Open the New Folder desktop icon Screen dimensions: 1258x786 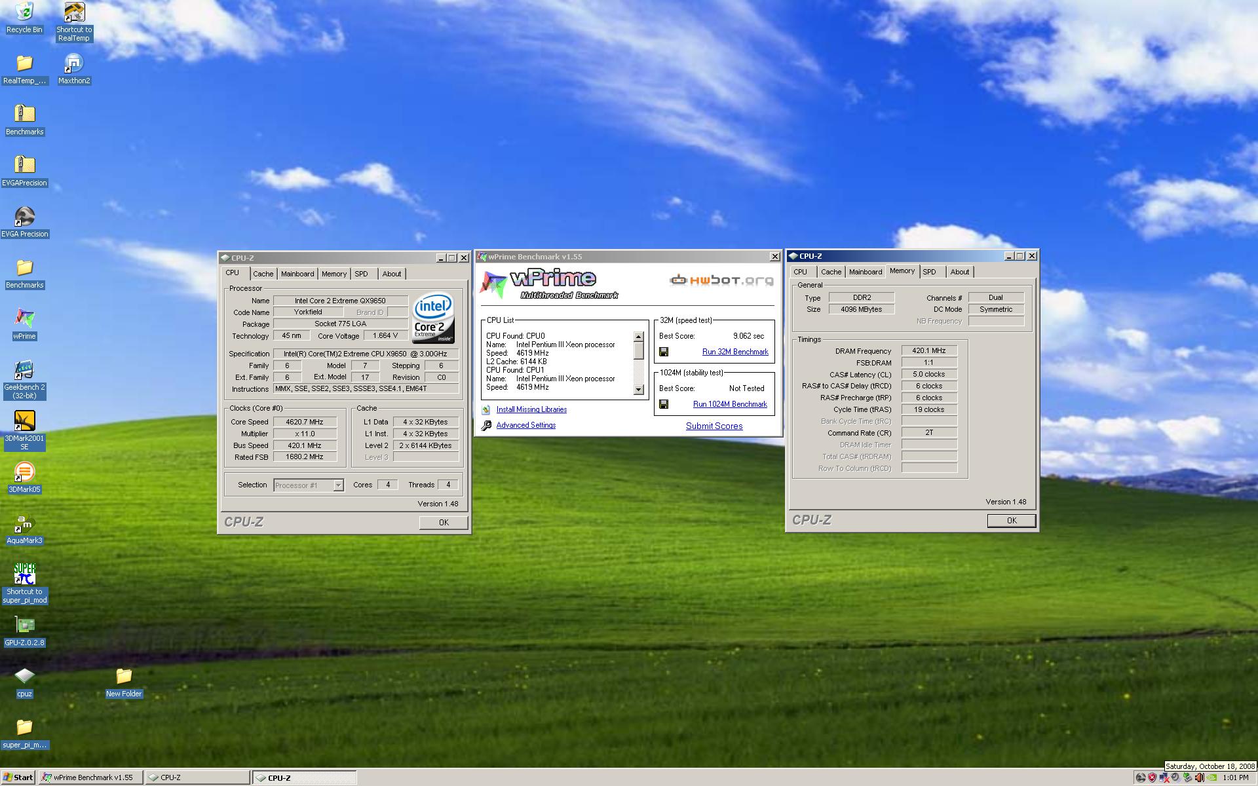click(124, 682)
